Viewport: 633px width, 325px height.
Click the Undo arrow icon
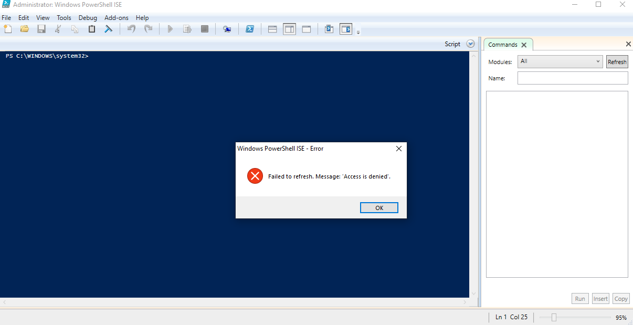[131, 29]
